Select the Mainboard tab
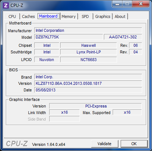 pyautogui.click(x=48, y=16)
